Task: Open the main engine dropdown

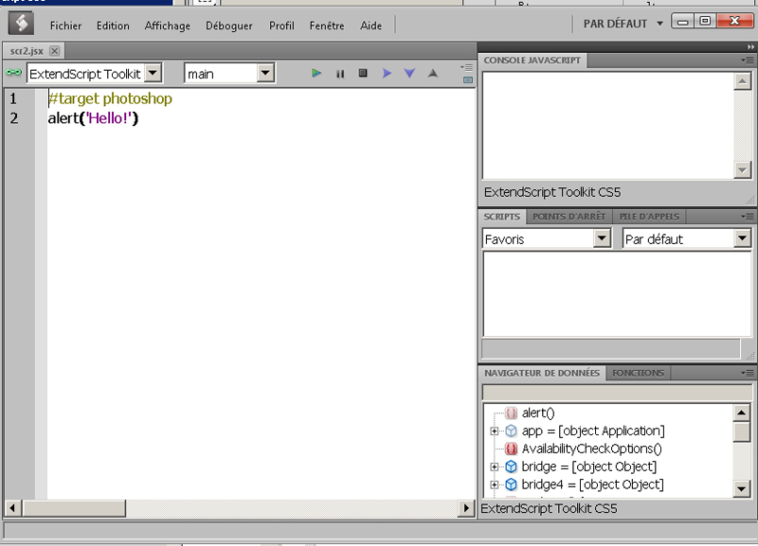Action: tap(265, 74)
